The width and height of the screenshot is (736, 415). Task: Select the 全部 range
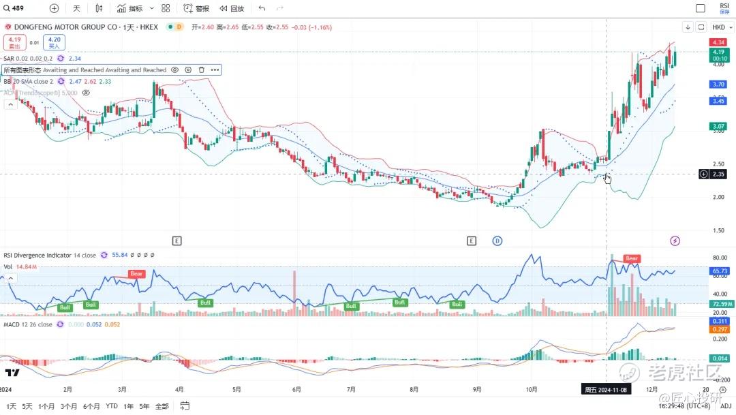[x=162, y=407]
